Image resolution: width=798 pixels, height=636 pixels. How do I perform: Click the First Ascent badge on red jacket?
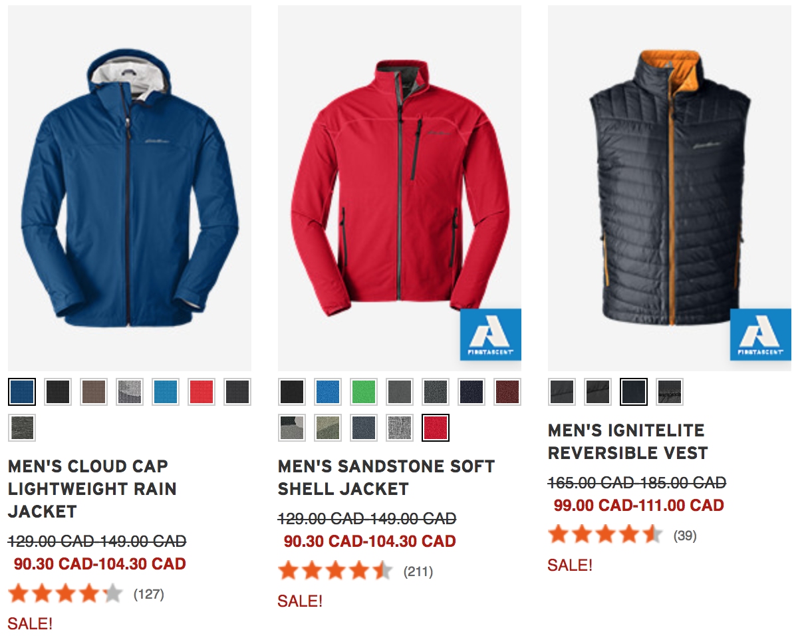click(491, 335)
